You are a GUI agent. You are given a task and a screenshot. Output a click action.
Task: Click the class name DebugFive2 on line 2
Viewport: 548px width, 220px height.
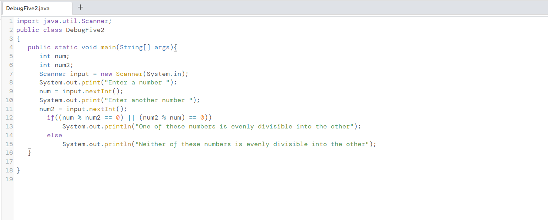[85, 30]
